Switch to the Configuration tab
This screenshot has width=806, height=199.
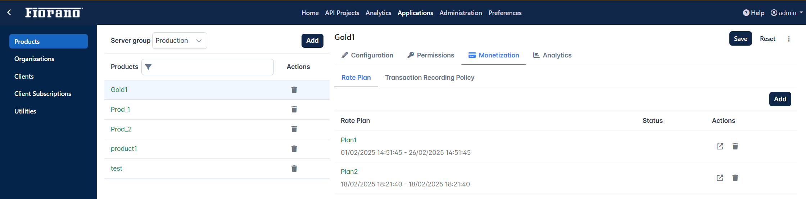[367, 55]
